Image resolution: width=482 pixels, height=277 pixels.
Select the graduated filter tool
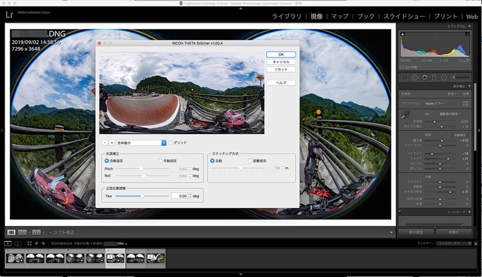(x=434, y=78)
